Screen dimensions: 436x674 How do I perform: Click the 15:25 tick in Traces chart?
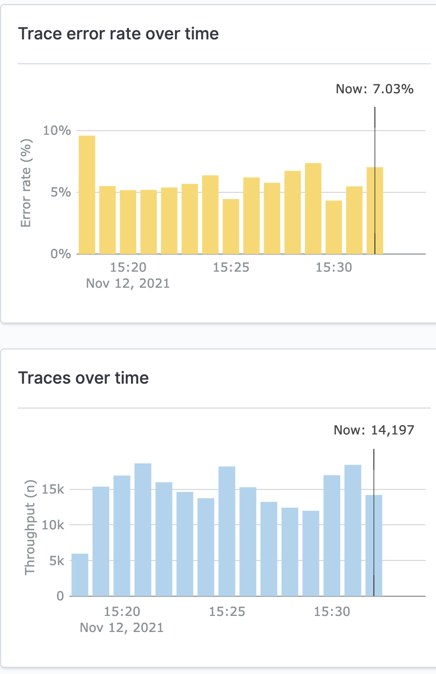pyautogui.click(x=227, y=612)
